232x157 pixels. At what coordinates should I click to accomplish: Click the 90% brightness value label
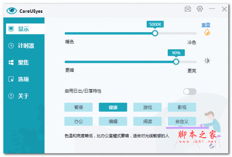[176, 53]
